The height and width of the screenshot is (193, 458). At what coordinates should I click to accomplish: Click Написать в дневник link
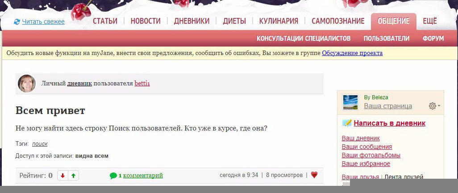tap(389, 123)
